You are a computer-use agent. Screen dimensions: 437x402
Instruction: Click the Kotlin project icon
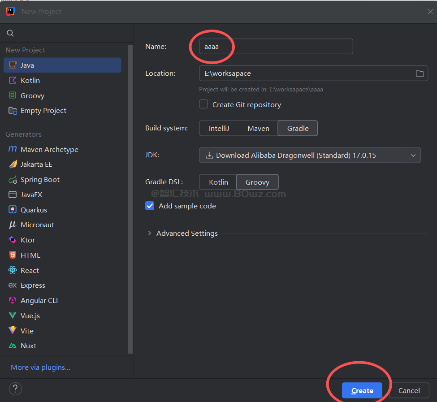coord(13,81)
